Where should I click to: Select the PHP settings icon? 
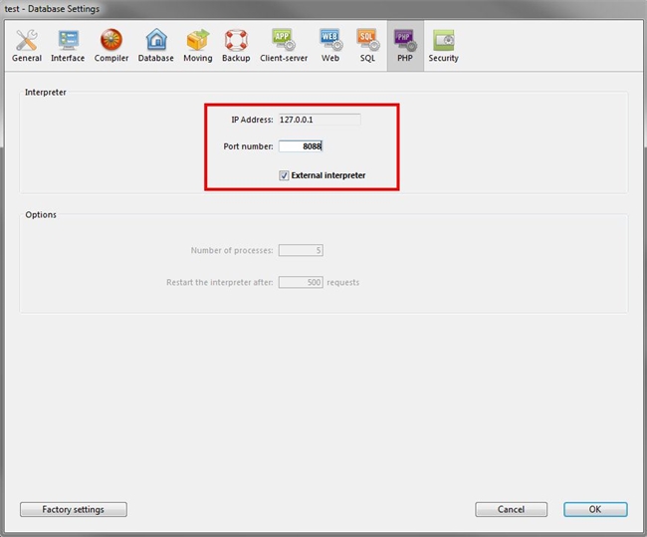pyautogui.click(x=404, y=45)
